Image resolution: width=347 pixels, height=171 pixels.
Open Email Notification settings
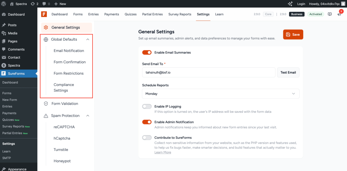69,51
